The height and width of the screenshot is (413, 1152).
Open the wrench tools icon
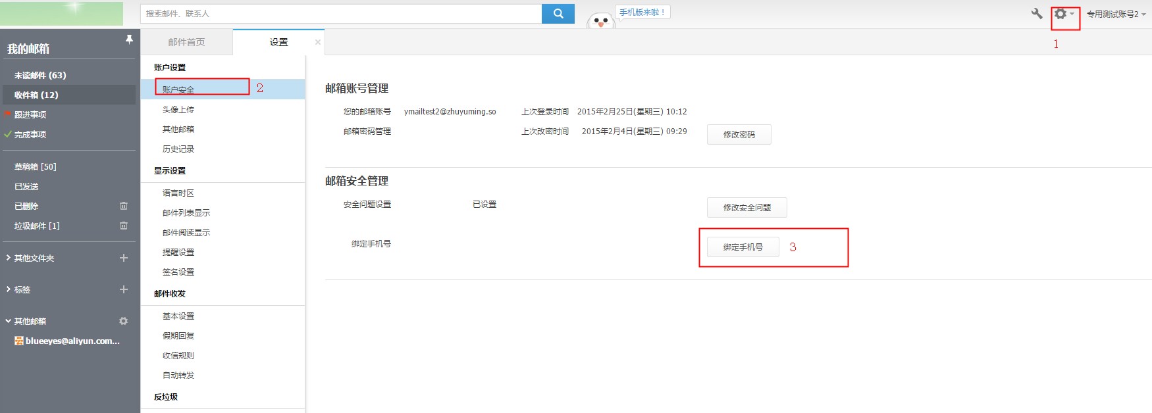1037,14
